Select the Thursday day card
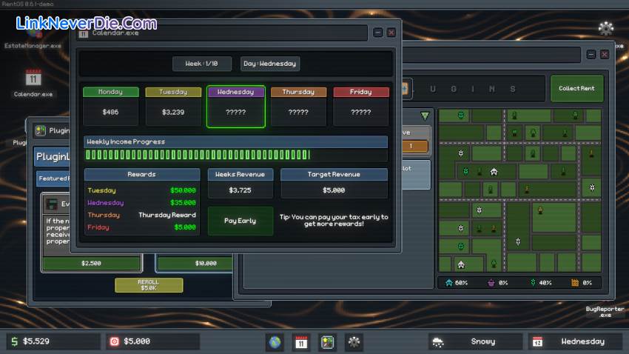Viewport: 629px width, 354px height. pos(298,107)
